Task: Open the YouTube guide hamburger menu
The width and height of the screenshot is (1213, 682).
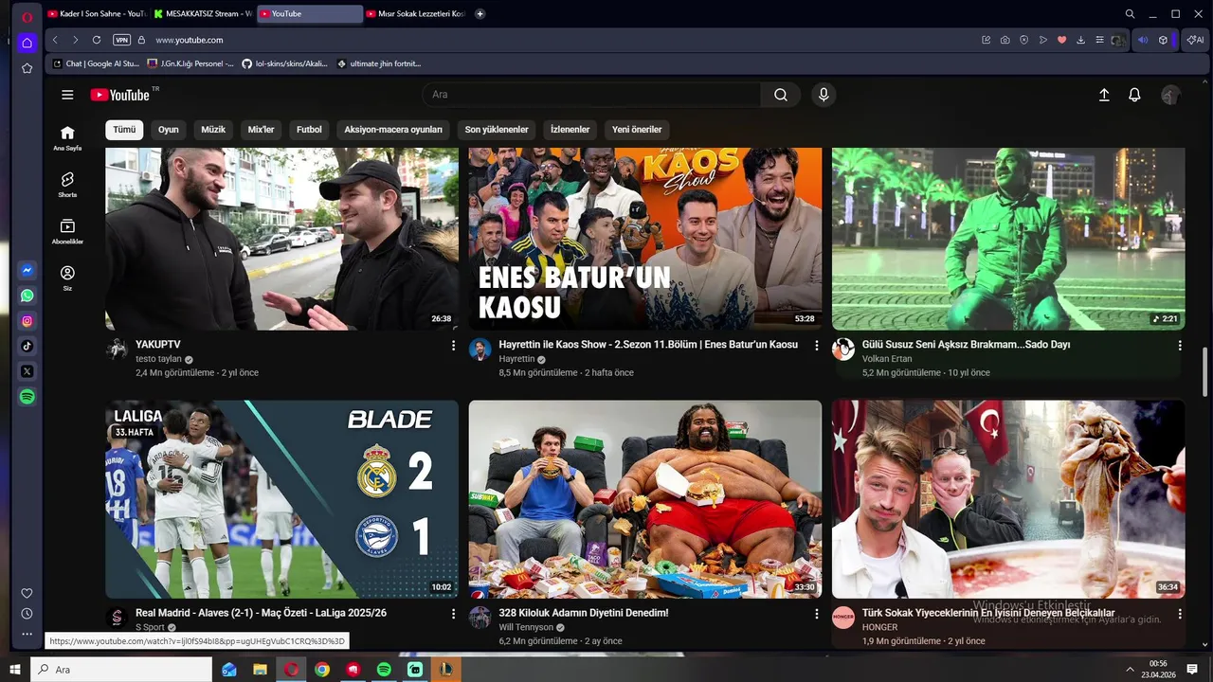Action: 67,95
